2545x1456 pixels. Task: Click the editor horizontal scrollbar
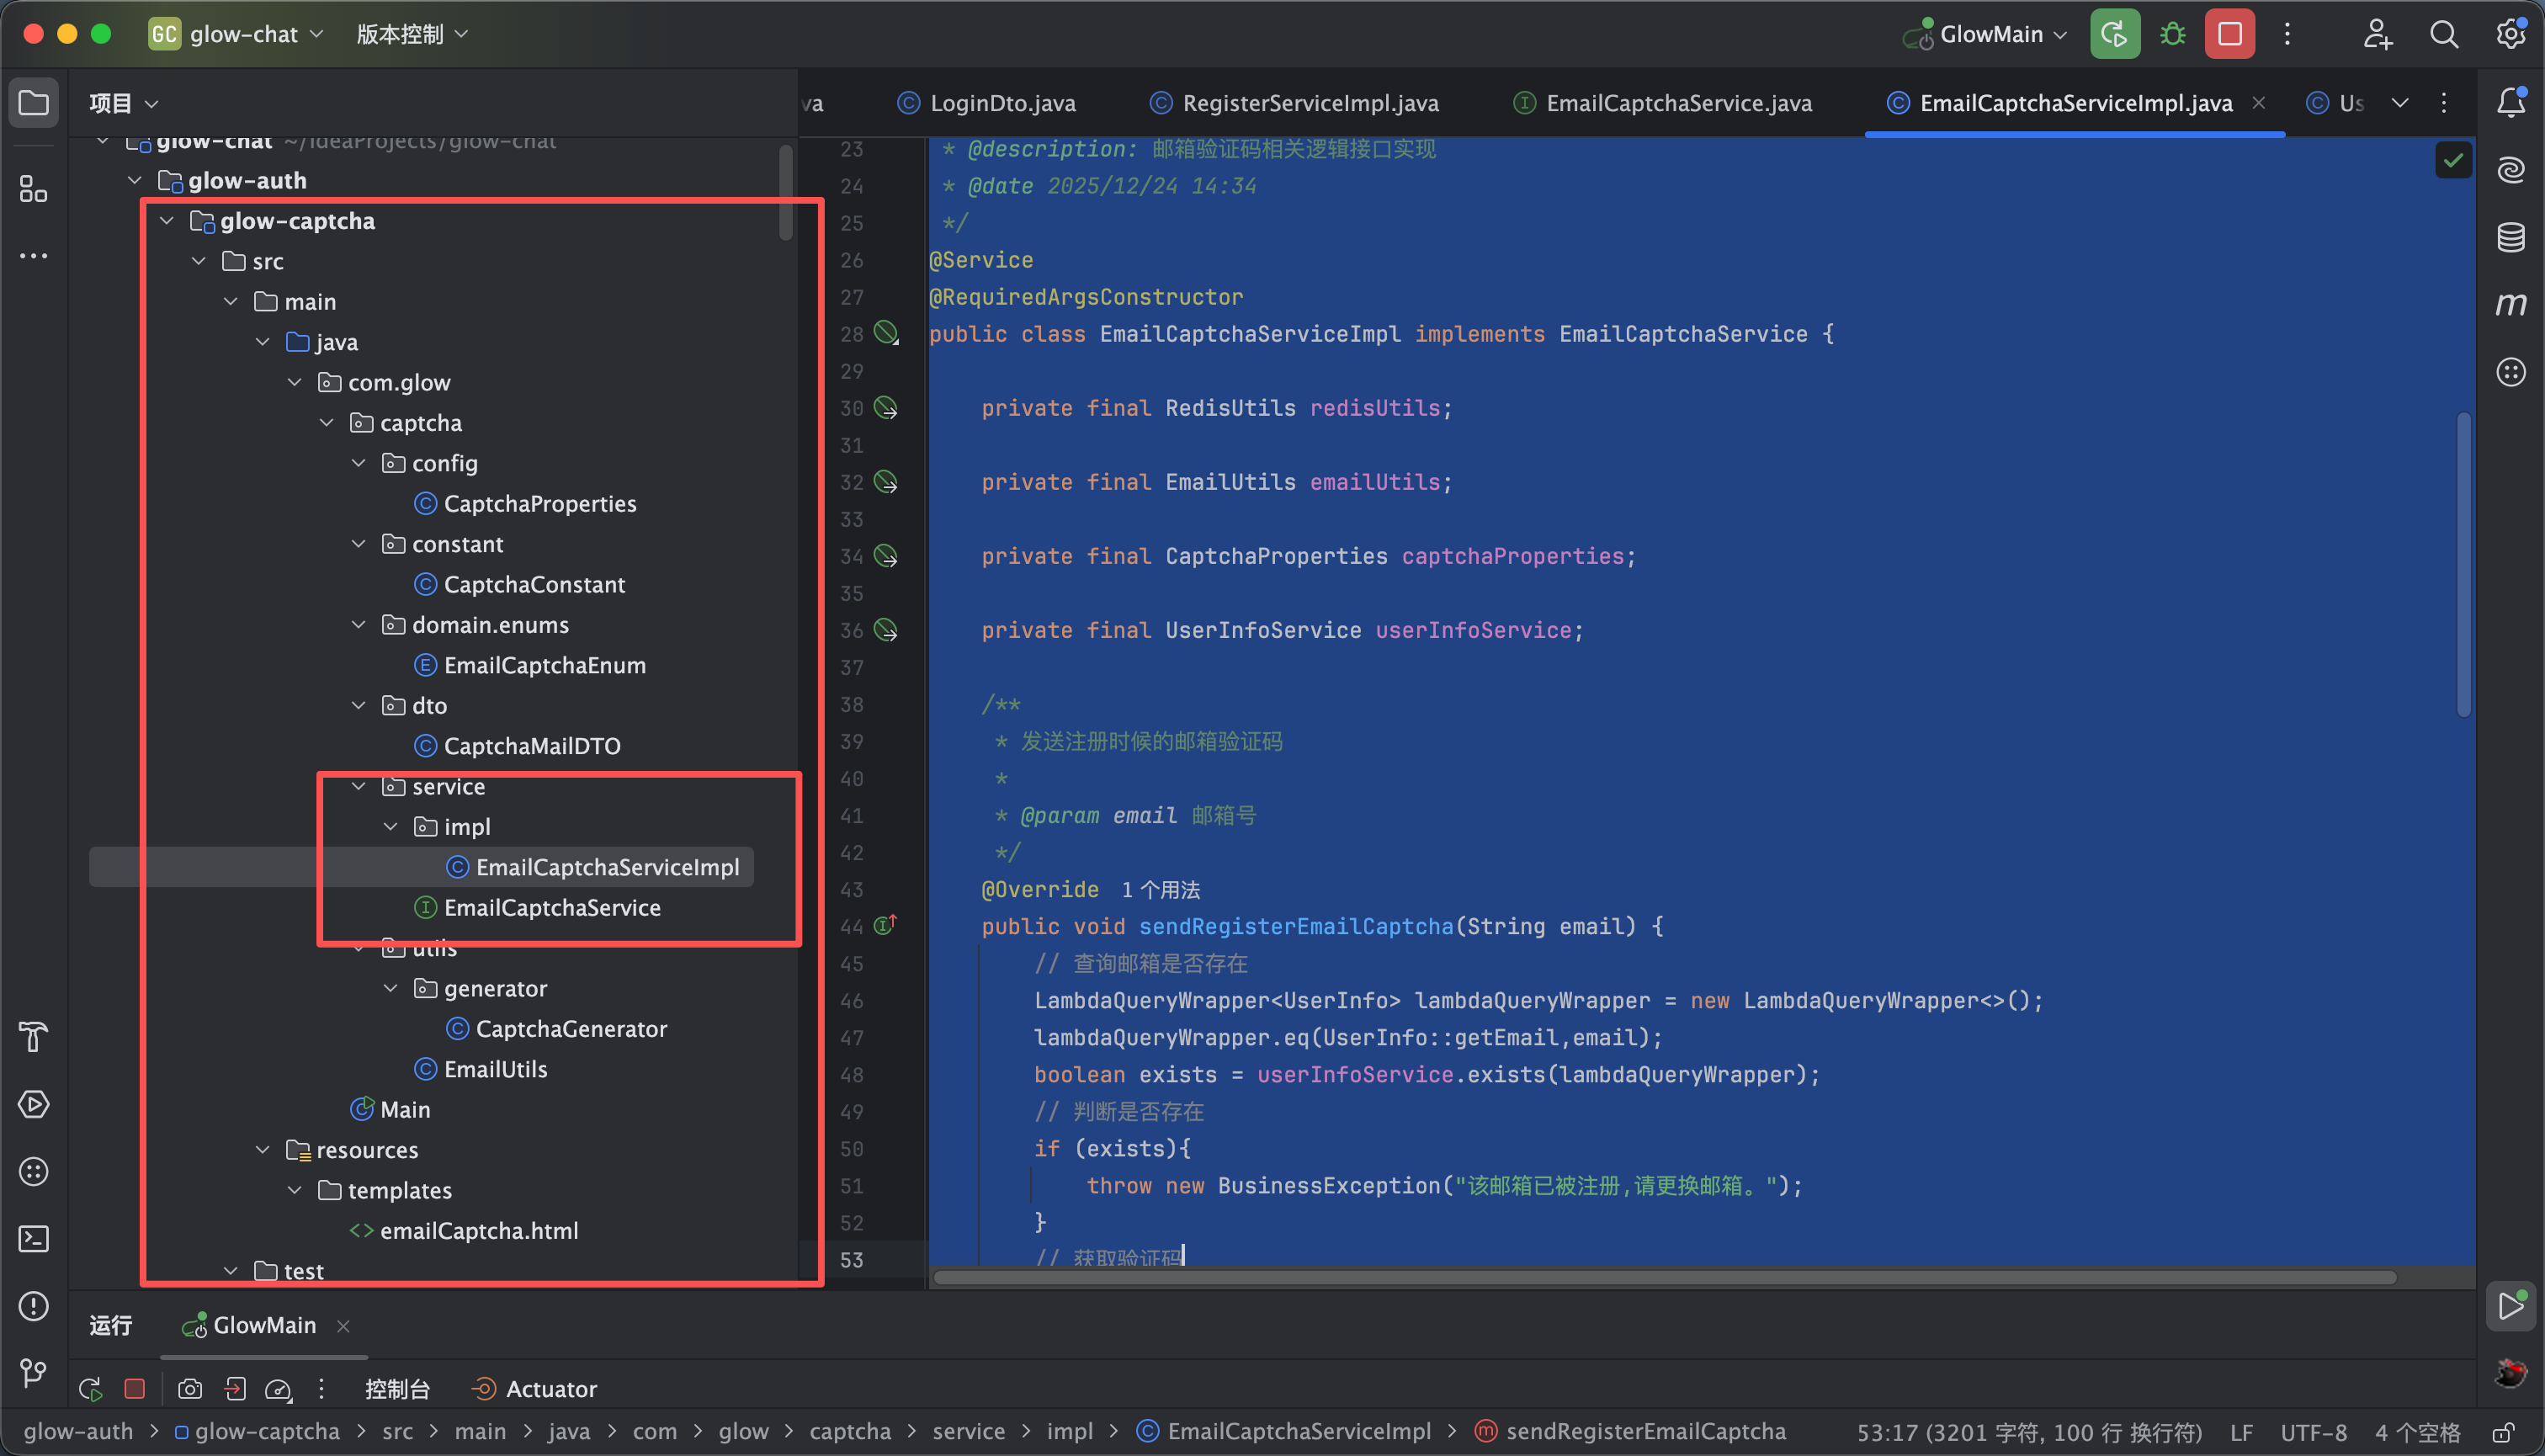pos(1664,1278)
